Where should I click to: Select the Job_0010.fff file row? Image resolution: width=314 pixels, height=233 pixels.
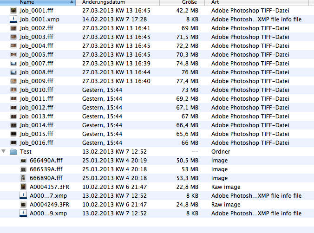tap(36, 90)
